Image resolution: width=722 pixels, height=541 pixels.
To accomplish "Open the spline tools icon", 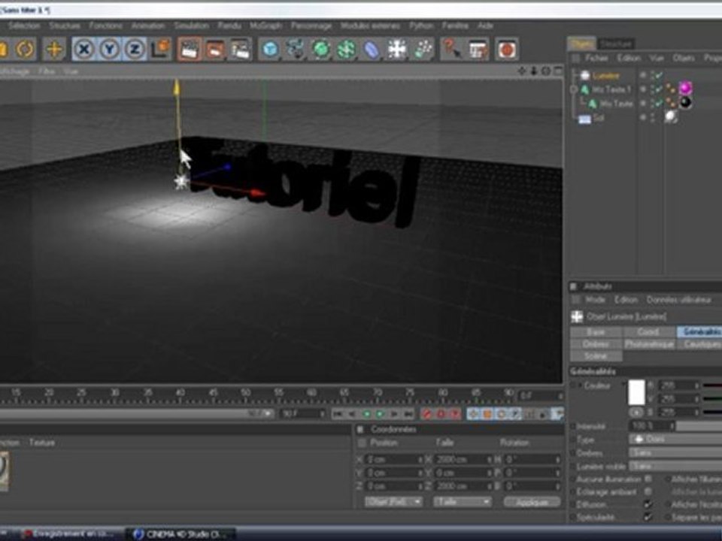I will pyautogui.click(x=295, y=50).
